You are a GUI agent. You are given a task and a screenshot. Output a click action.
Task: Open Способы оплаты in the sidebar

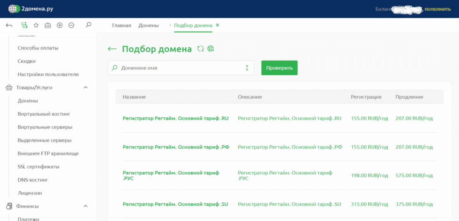pyautogui.click(x=38, y=48)
